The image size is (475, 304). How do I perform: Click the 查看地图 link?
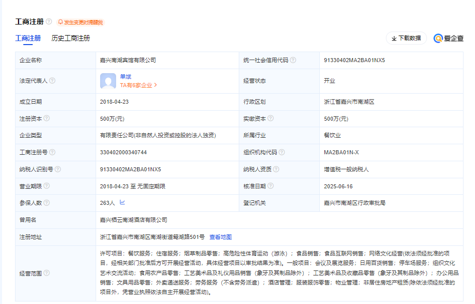220,237
